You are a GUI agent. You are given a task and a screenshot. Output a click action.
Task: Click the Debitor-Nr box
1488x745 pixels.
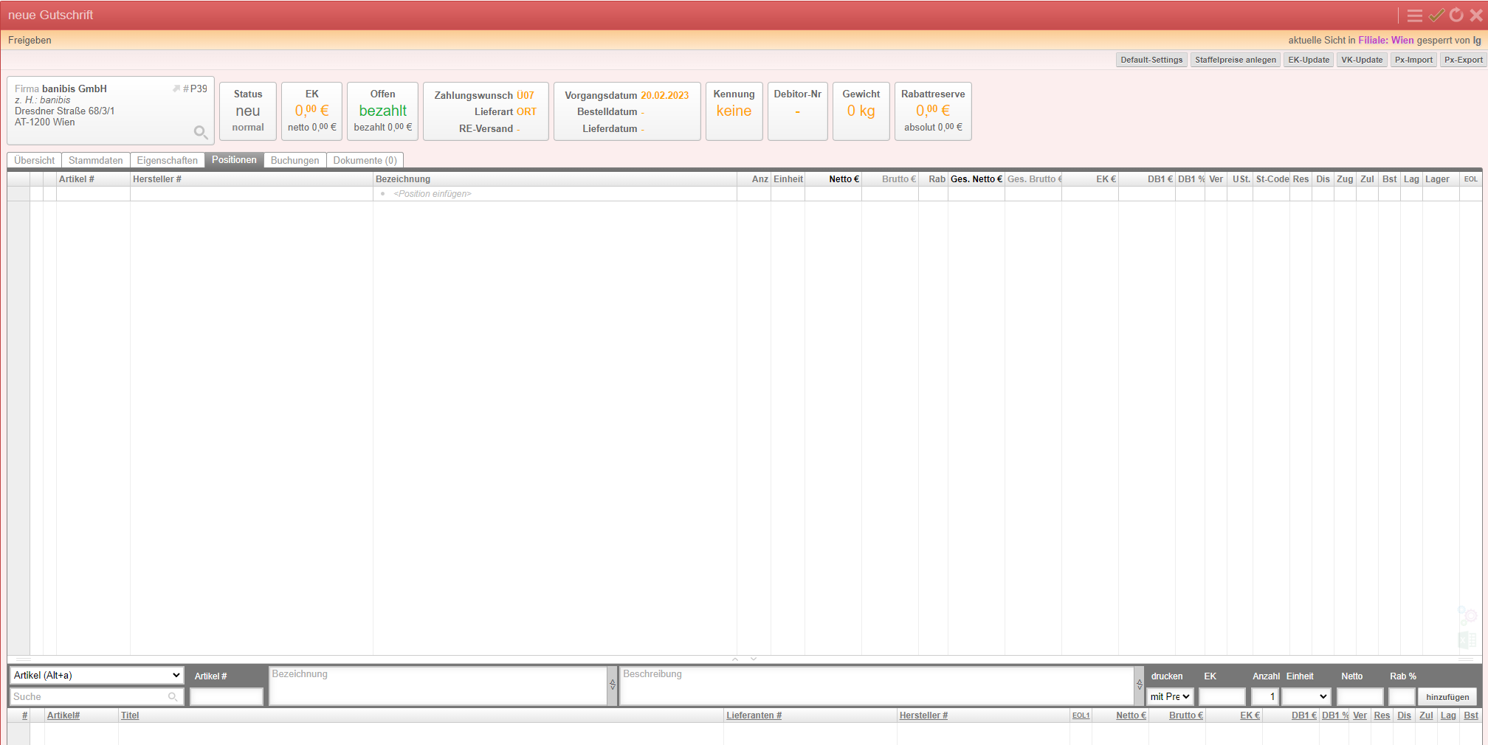pos(797,111)
